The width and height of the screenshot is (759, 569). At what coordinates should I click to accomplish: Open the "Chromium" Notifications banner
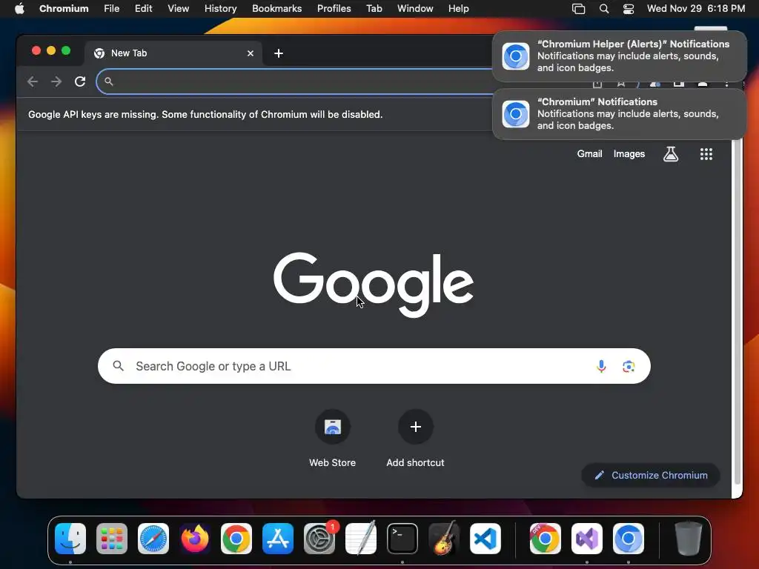pos(619,114)
